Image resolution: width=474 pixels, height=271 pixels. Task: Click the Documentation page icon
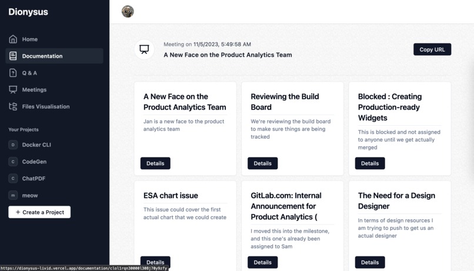[x=13, y=56]
